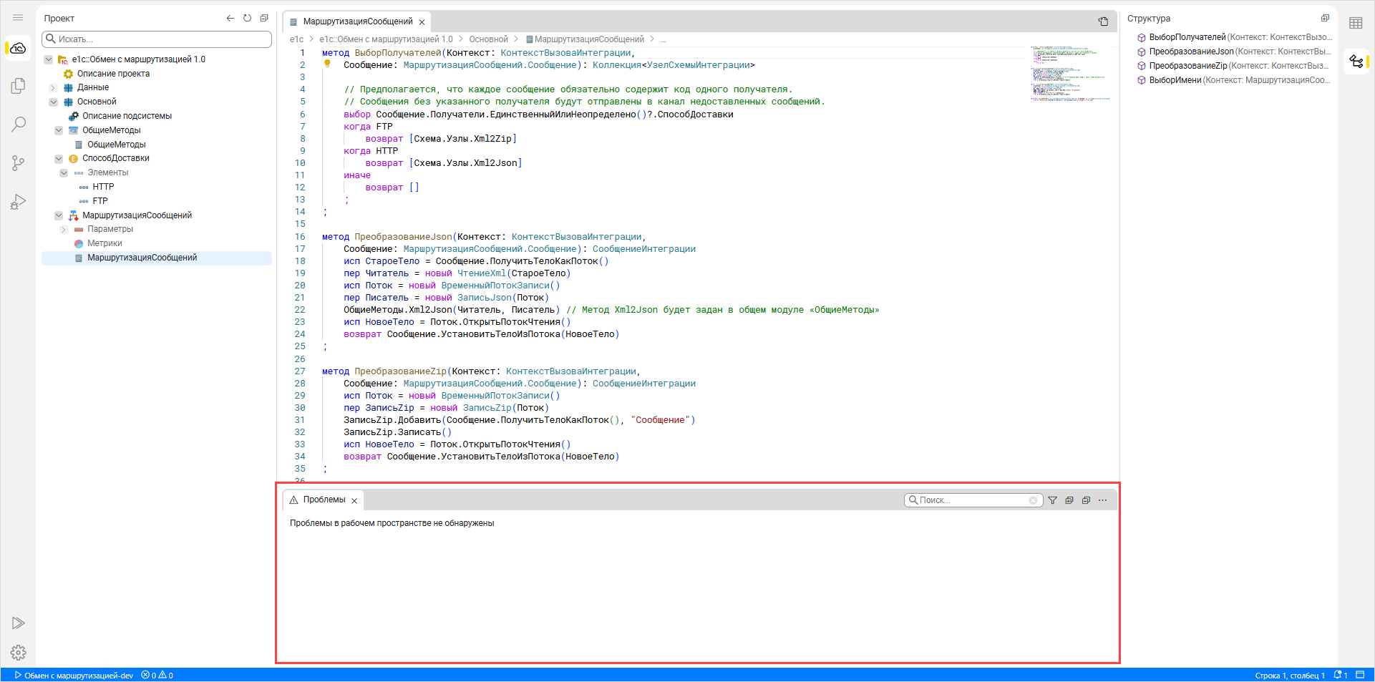Screen dimensions: 1375x682
Task: Open the hamburger menu at top left
Action: coord(18,18)
